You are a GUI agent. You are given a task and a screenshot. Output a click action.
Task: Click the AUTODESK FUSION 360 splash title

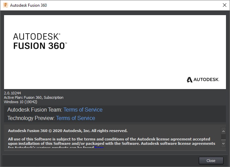point(40,41)
